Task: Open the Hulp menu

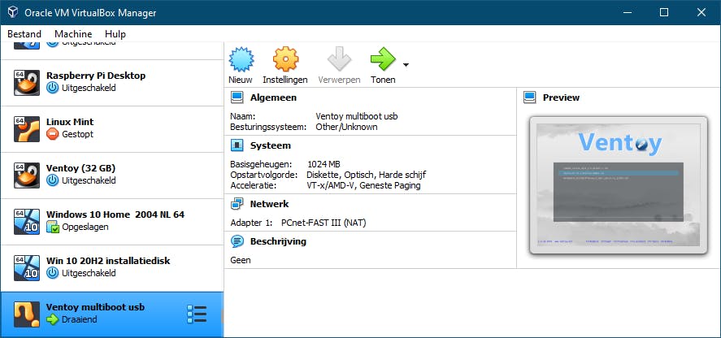Action: (x=115, y=34)
